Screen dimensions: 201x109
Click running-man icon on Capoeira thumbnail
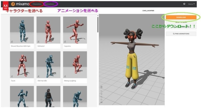pyautogui.click(x=65, y=42)
